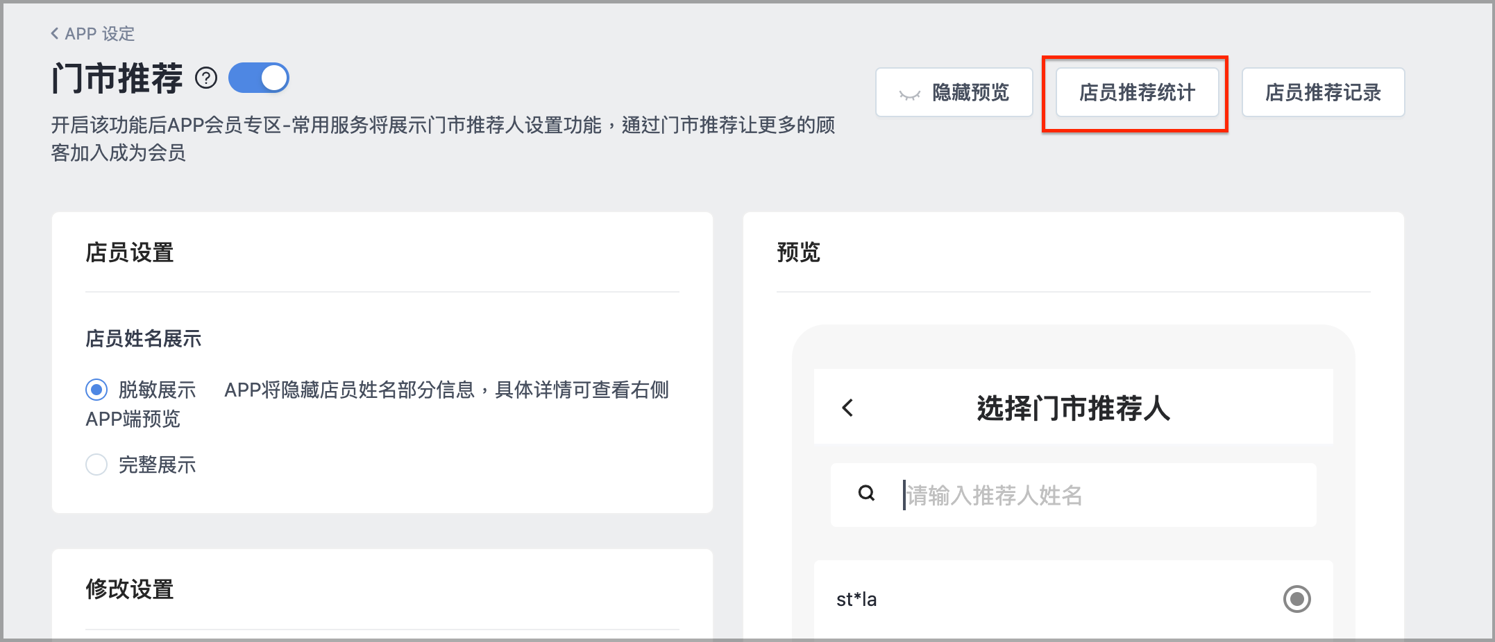Click the 选择门市推荐人 preview title

[x=1074, y=408]
